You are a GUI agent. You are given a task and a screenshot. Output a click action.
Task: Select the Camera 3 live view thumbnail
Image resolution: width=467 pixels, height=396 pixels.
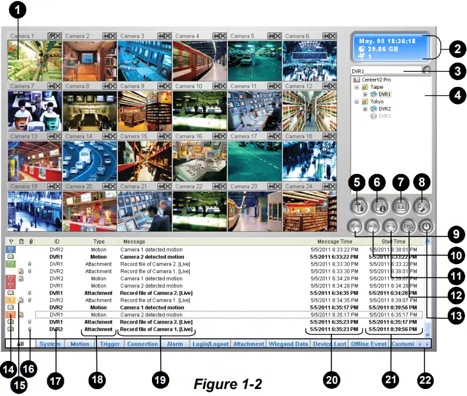(x=145, y=61)
